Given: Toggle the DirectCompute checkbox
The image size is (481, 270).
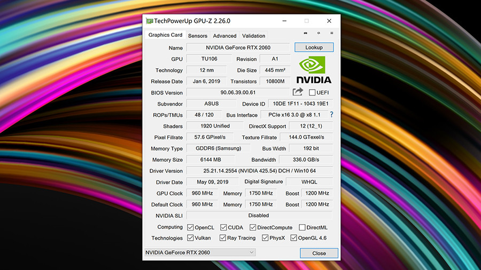Looking at the screenshot, I should [x=253, y=227].
